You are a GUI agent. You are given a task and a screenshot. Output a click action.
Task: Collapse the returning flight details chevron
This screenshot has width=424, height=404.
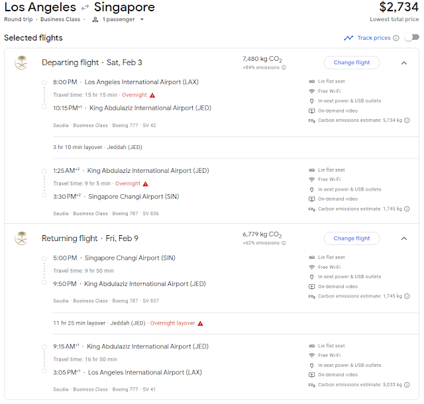click(404, 238)
